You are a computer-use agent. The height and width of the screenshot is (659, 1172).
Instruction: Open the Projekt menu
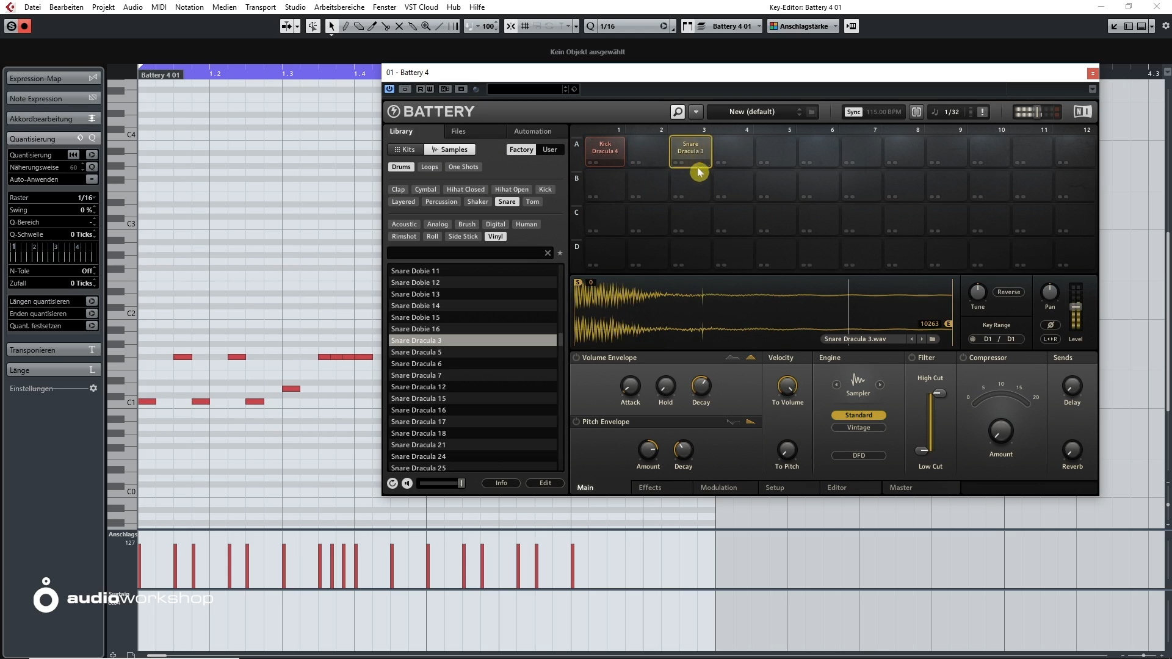click(103, 7)
